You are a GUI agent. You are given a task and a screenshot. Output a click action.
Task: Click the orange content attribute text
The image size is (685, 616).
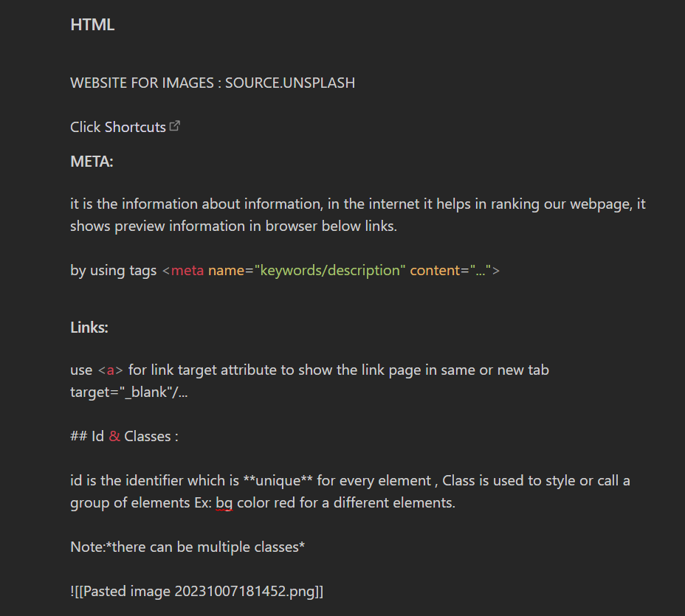435,271
